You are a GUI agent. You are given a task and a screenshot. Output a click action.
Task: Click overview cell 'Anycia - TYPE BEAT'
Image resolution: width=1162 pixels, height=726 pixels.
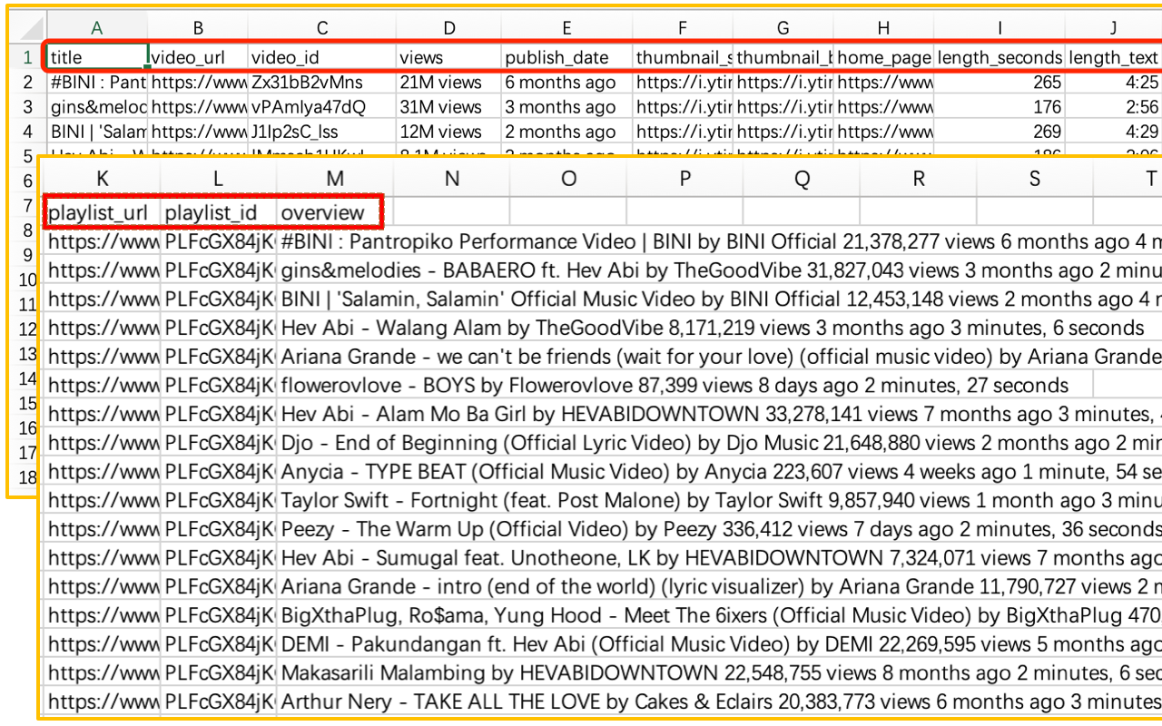click(720, 472)
